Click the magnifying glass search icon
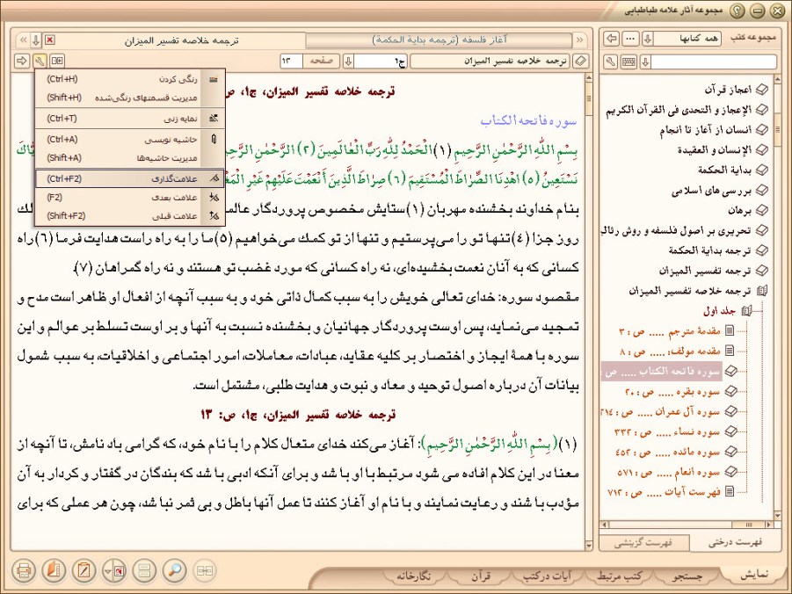 pyautogui.click(x=174, y=571)
